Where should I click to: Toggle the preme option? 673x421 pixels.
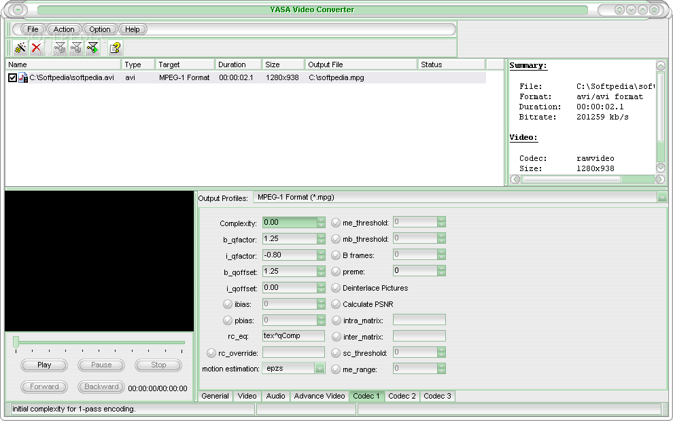click(336, 272)
